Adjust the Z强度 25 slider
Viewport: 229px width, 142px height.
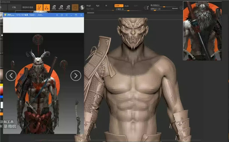[x=128, y=9]
